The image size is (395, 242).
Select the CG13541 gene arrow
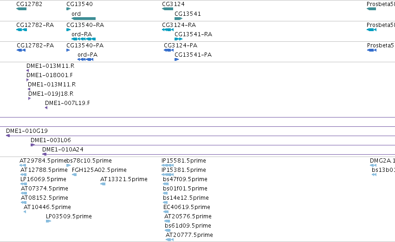178,19
